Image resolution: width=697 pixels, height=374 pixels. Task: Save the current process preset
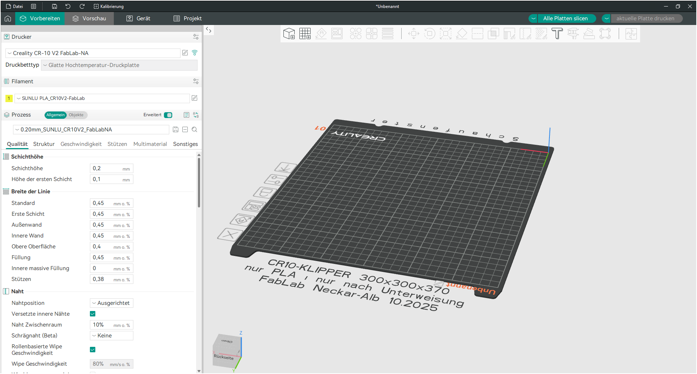click(x=175, y=130)
